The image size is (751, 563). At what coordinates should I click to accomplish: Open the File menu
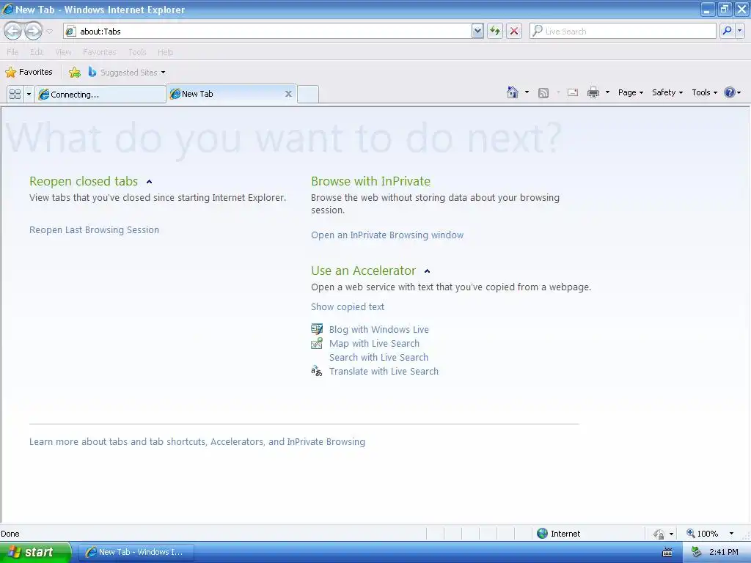click(12, 52)
